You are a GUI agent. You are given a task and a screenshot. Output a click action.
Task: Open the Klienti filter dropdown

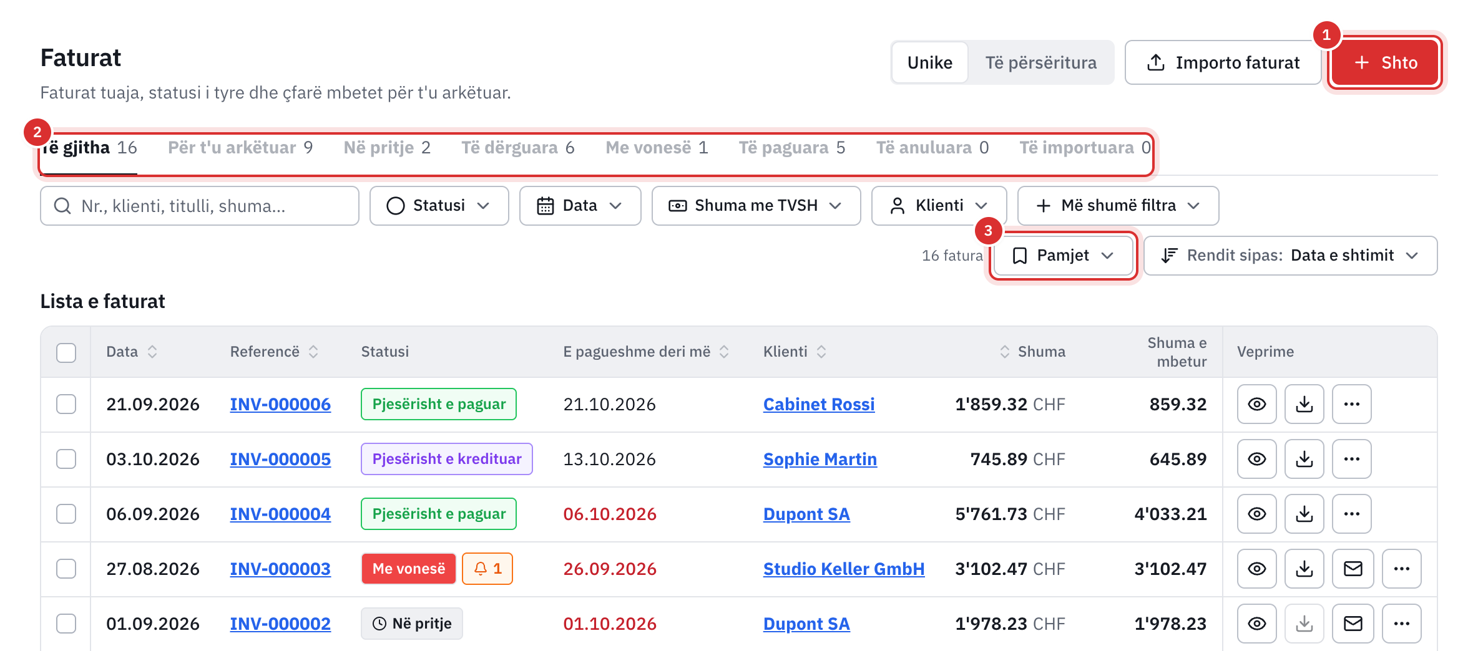pos(939,206)
